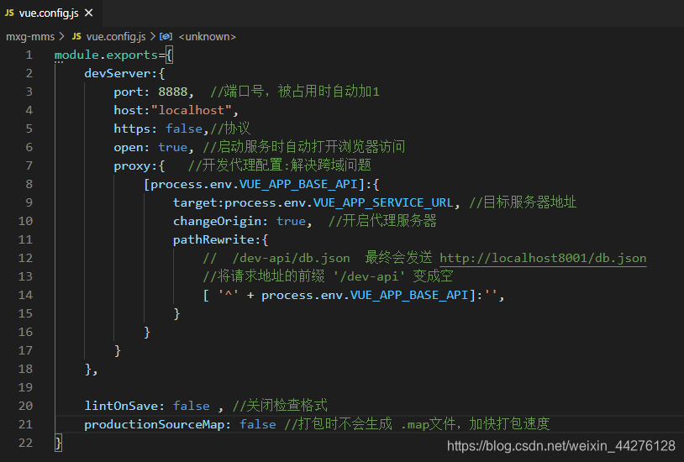Click the productionSourceMap property name
This screenshot has width=684, height=462.
(154, 424)
